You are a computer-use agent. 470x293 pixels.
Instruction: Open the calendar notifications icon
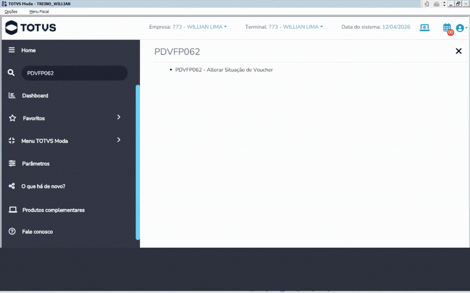447,28
